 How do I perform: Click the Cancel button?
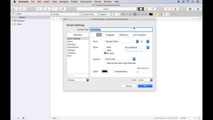point(129,86)
